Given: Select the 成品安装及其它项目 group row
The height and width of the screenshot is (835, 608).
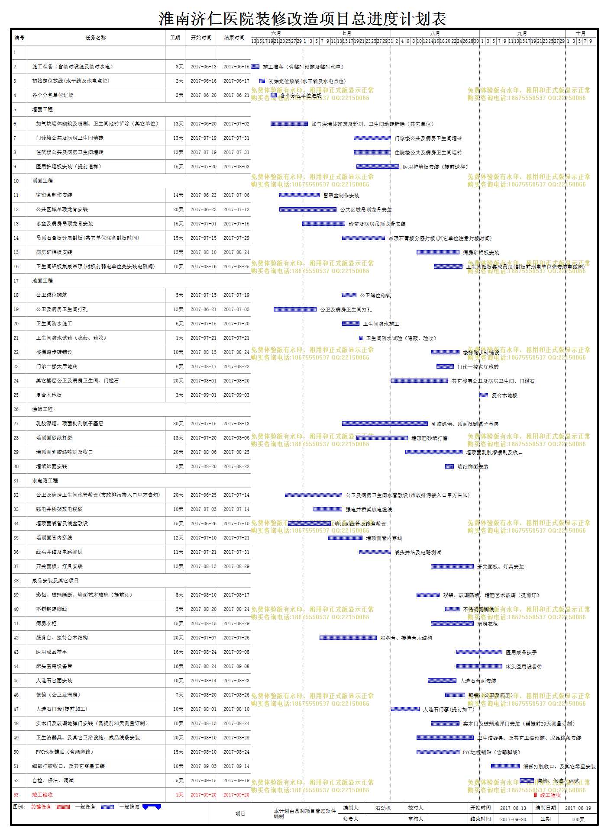Looking at the screenshot, I should 131,581.
